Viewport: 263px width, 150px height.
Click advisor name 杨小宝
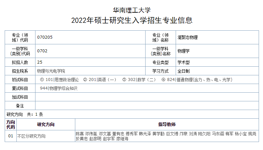241,134
